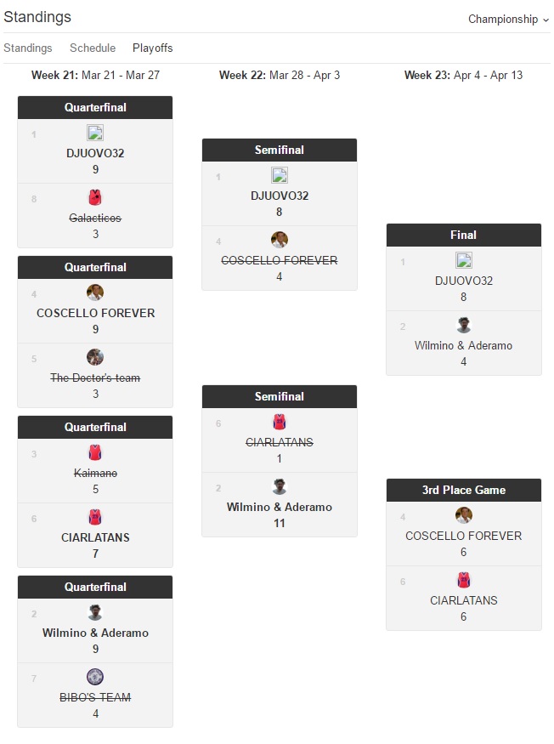Image resolution: width=554 pixels, height=744 pixels.
Task: Click CIARLATANS jersey icon in Semifinal
Action: click(280, 422)
